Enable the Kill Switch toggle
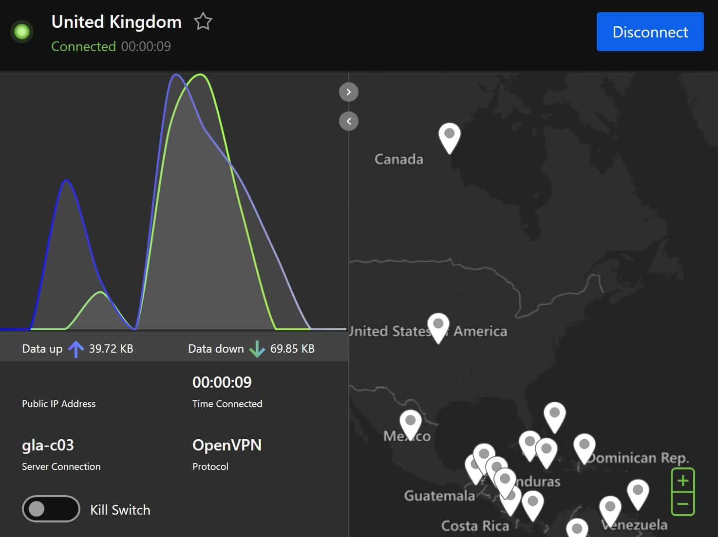Screen dimensions: 718x537 pyautogui.click(x=51, y=509)
